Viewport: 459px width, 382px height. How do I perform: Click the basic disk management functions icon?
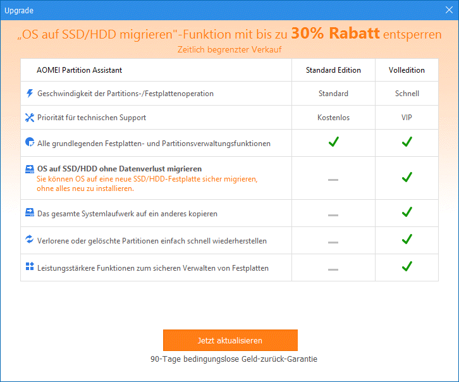click(29, 143)
